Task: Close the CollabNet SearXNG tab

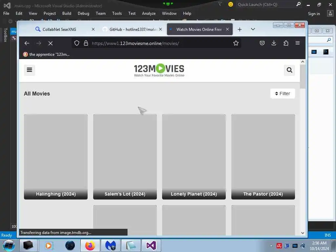Action: click(x=93, y=29)
